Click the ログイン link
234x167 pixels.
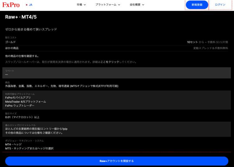(x=220, y=5)
